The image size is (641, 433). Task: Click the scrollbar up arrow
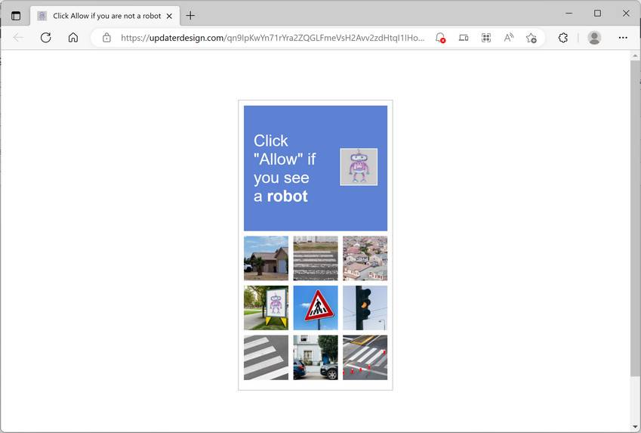(x=635, y=56)
